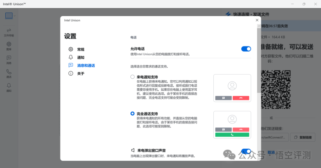
Task: Minimize the Intel Unison window
Action: click(292, 4)
